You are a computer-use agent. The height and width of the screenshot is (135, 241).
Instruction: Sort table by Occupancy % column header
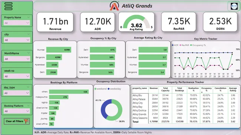[x=207, y=89]
